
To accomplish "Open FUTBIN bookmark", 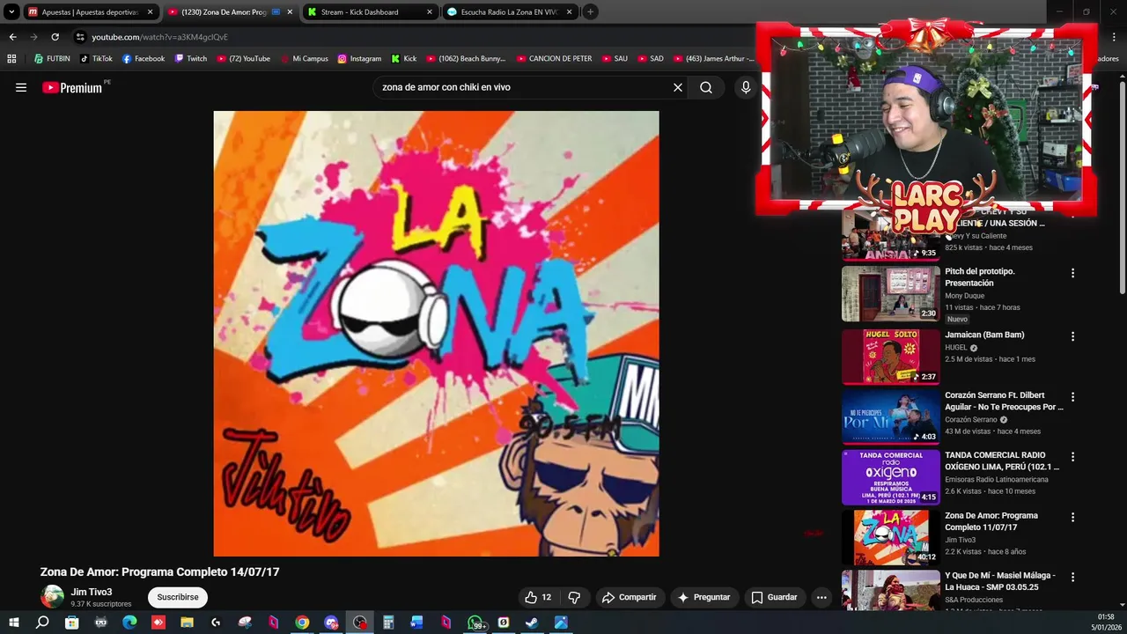I will click(x=52, y=59).
